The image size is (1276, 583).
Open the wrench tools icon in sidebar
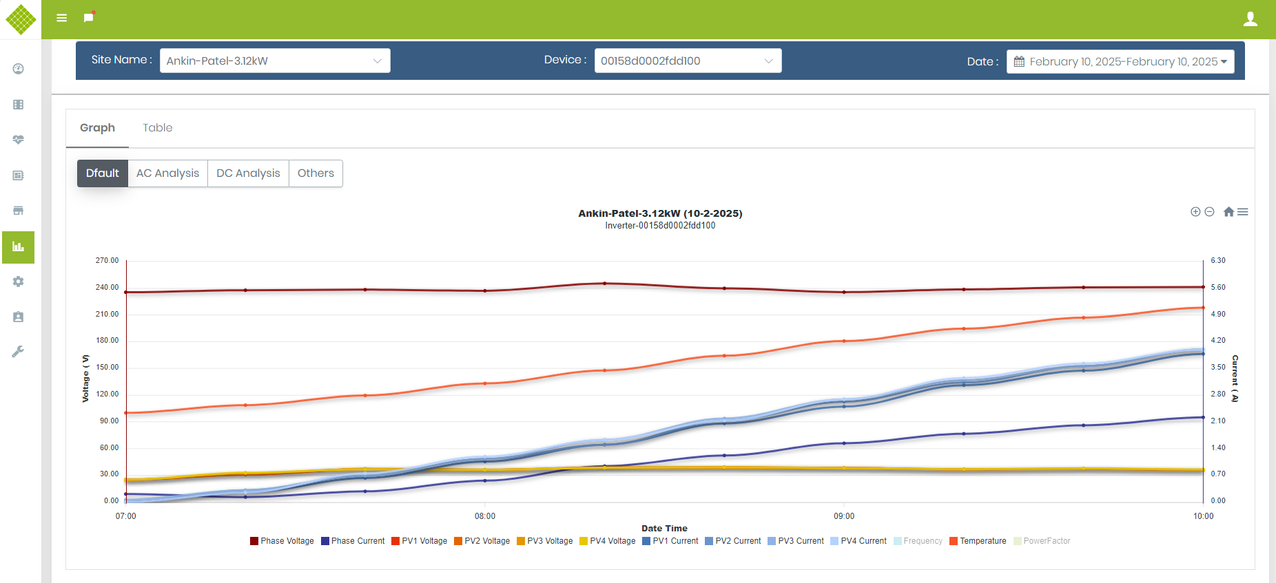pos(19,352)
